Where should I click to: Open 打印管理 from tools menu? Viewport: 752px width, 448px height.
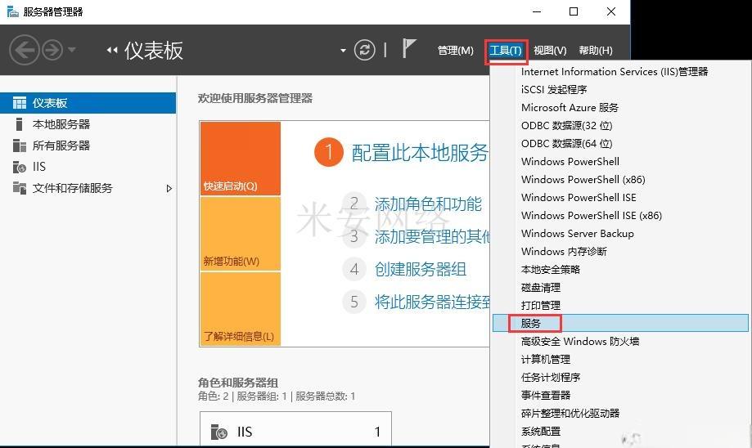pos(541,305)
